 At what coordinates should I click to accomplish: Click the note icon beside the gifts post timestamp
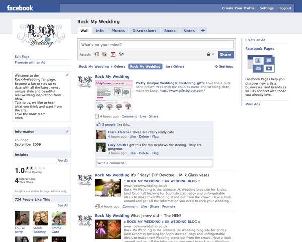97,116
